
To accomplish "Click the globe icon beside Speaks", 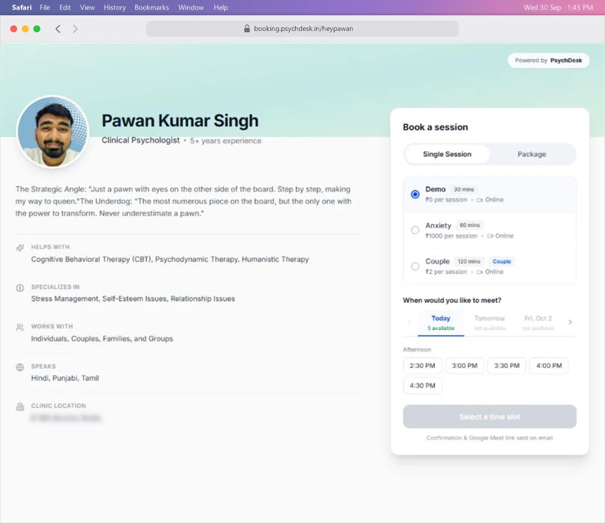I will click(x=20, y=367).
